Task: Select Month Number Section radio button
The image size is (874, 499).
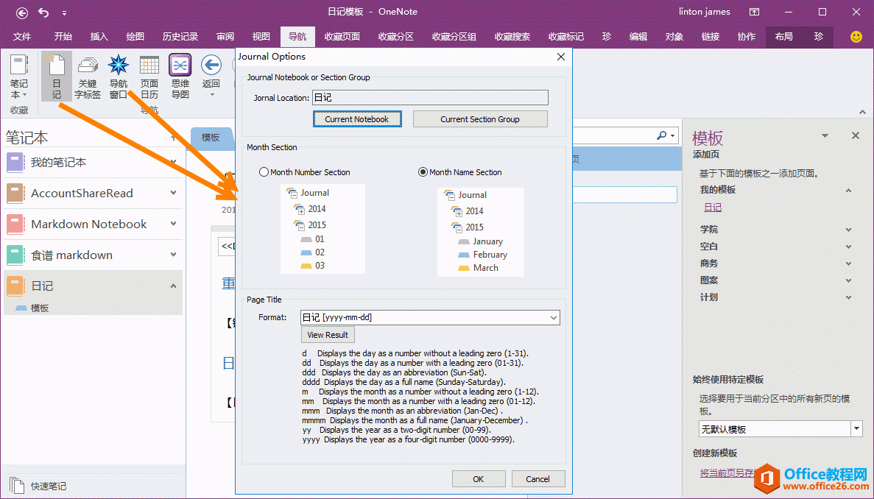Action: click(x=264, y=172)
